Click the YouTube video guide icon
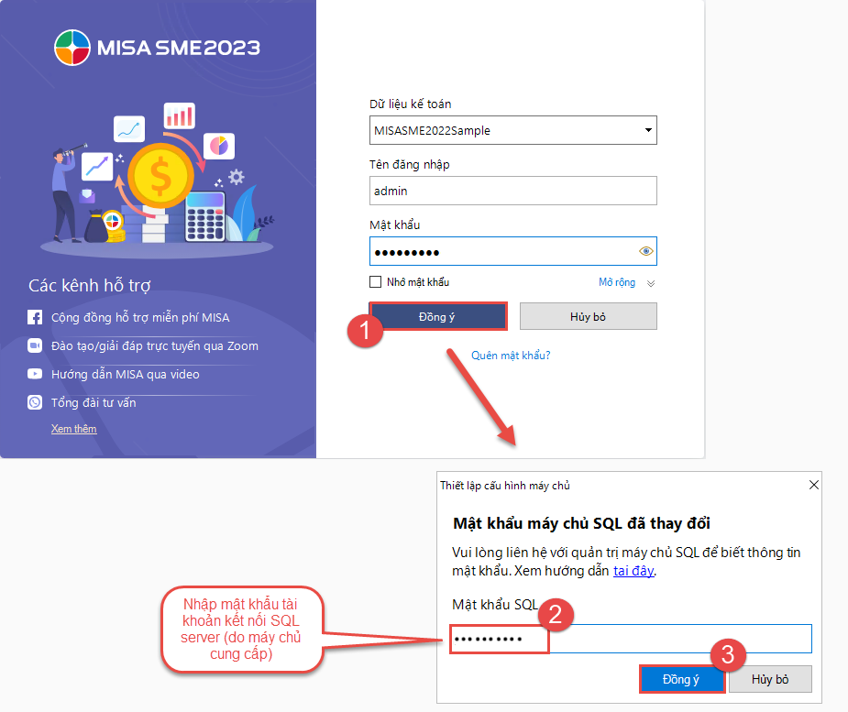Screen dimensions: 848x712 [35, 374]
